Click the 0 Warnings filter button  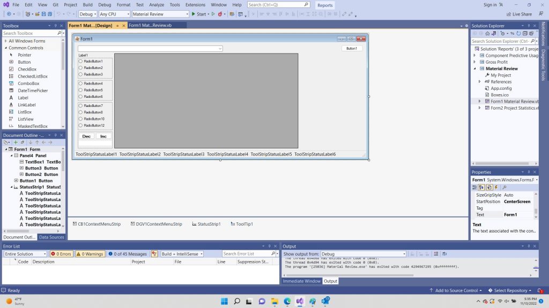pos(90,254)
